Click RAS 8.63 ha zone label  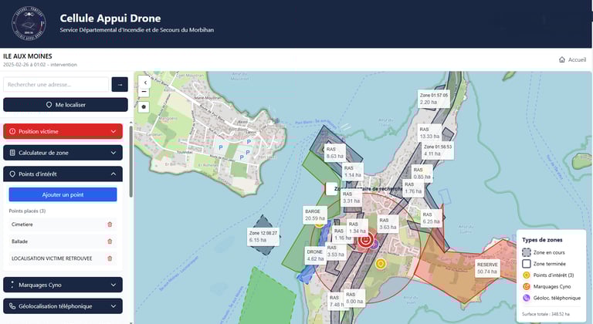tap(334, 153)
